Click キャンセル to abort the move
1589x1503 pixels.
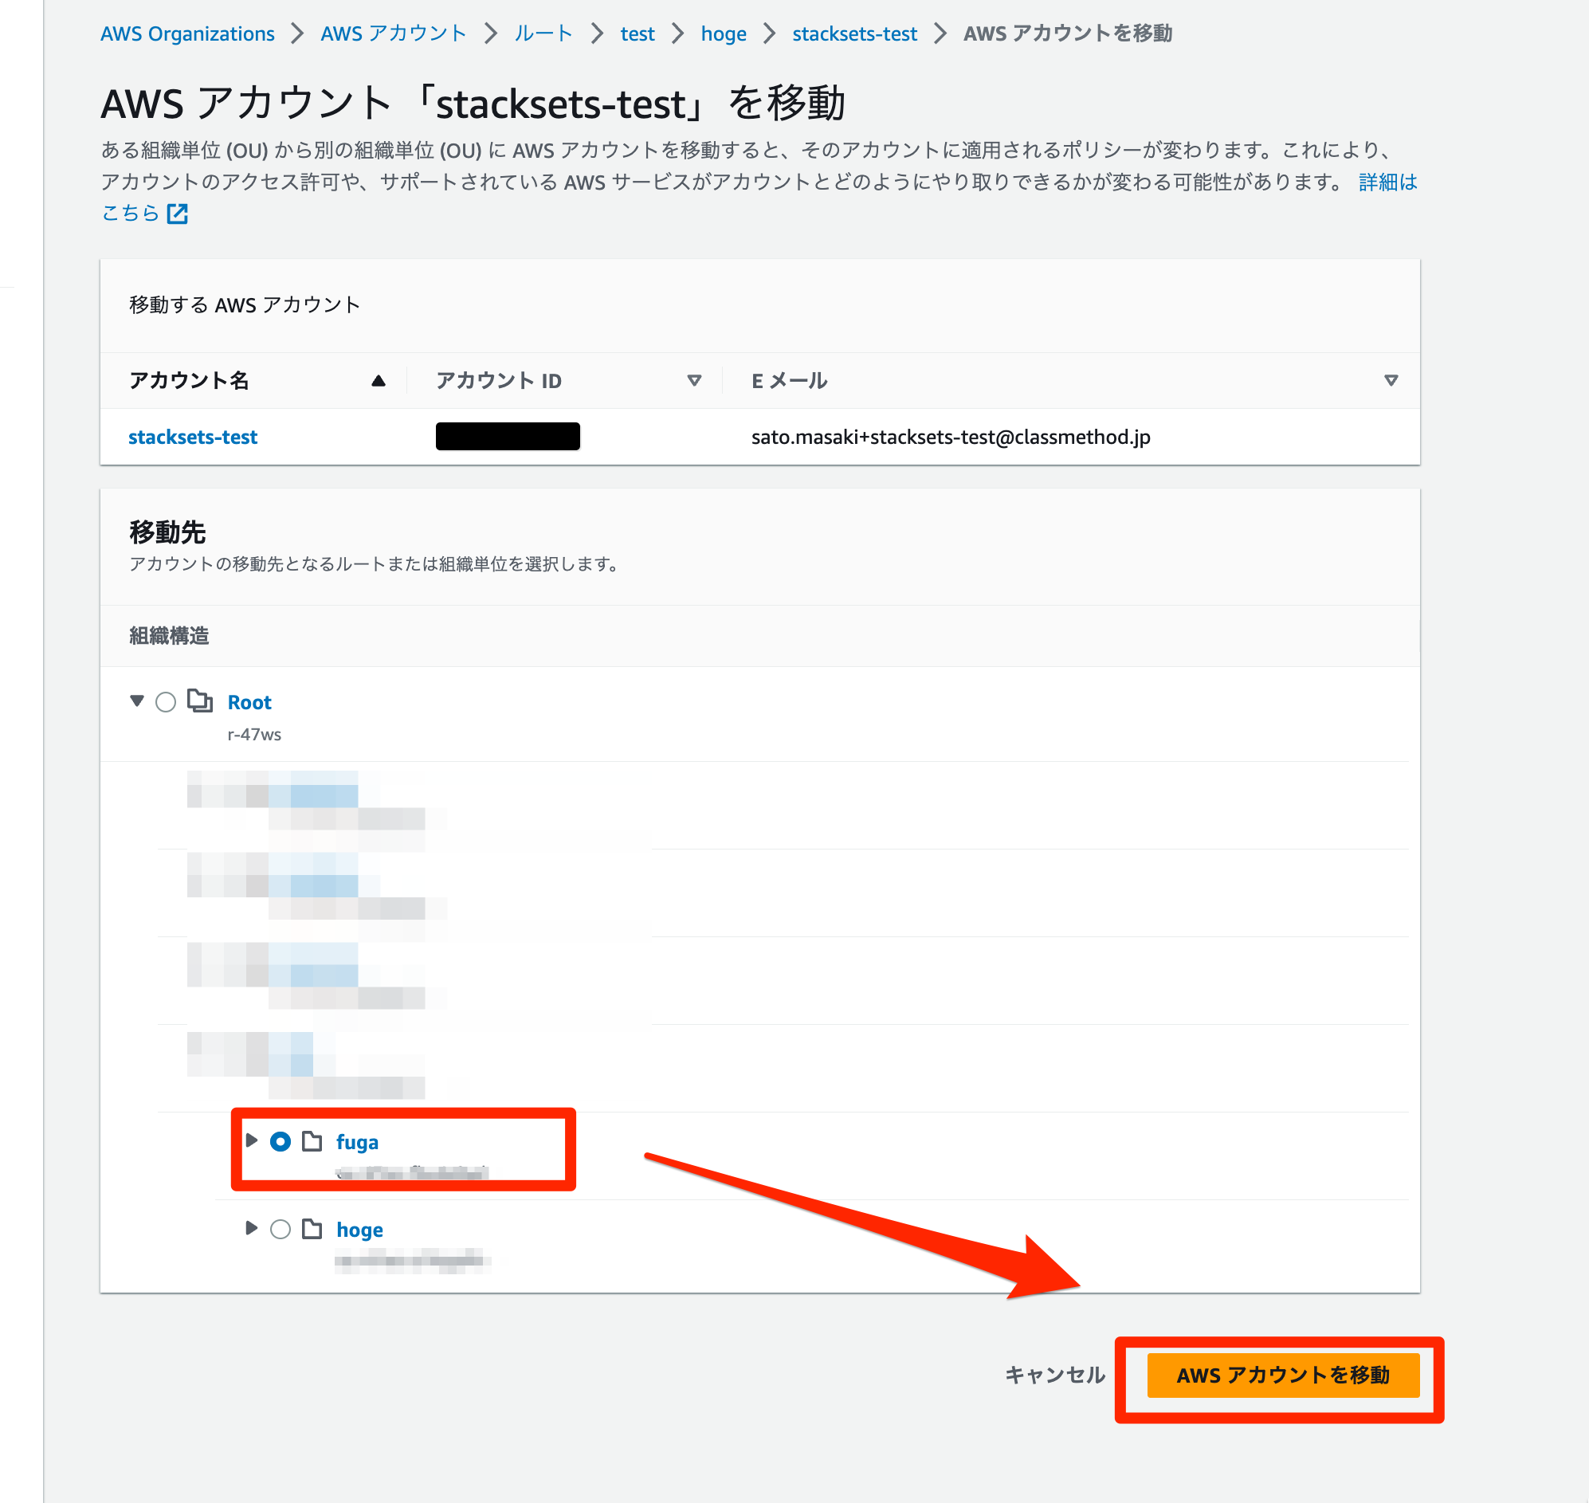coord(1056,1375)
